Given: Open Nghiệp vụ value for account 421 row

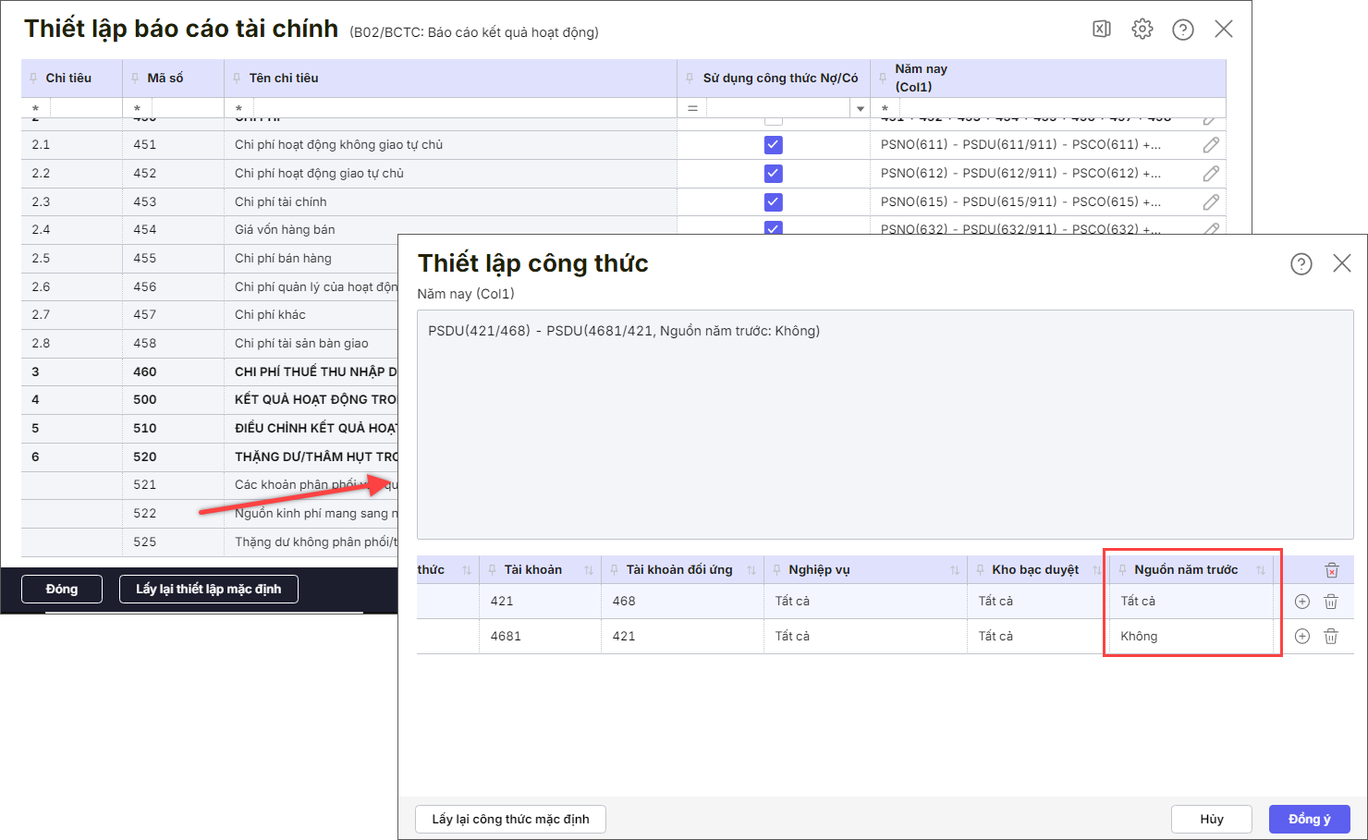Looking at the screenshot, I should (x=864, y=602).
